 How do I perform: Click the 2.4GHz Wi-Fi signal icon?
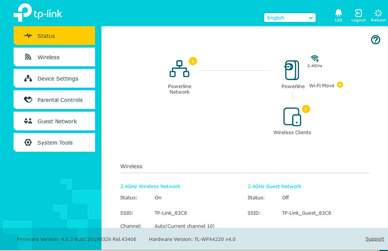[x=314, y=58]
